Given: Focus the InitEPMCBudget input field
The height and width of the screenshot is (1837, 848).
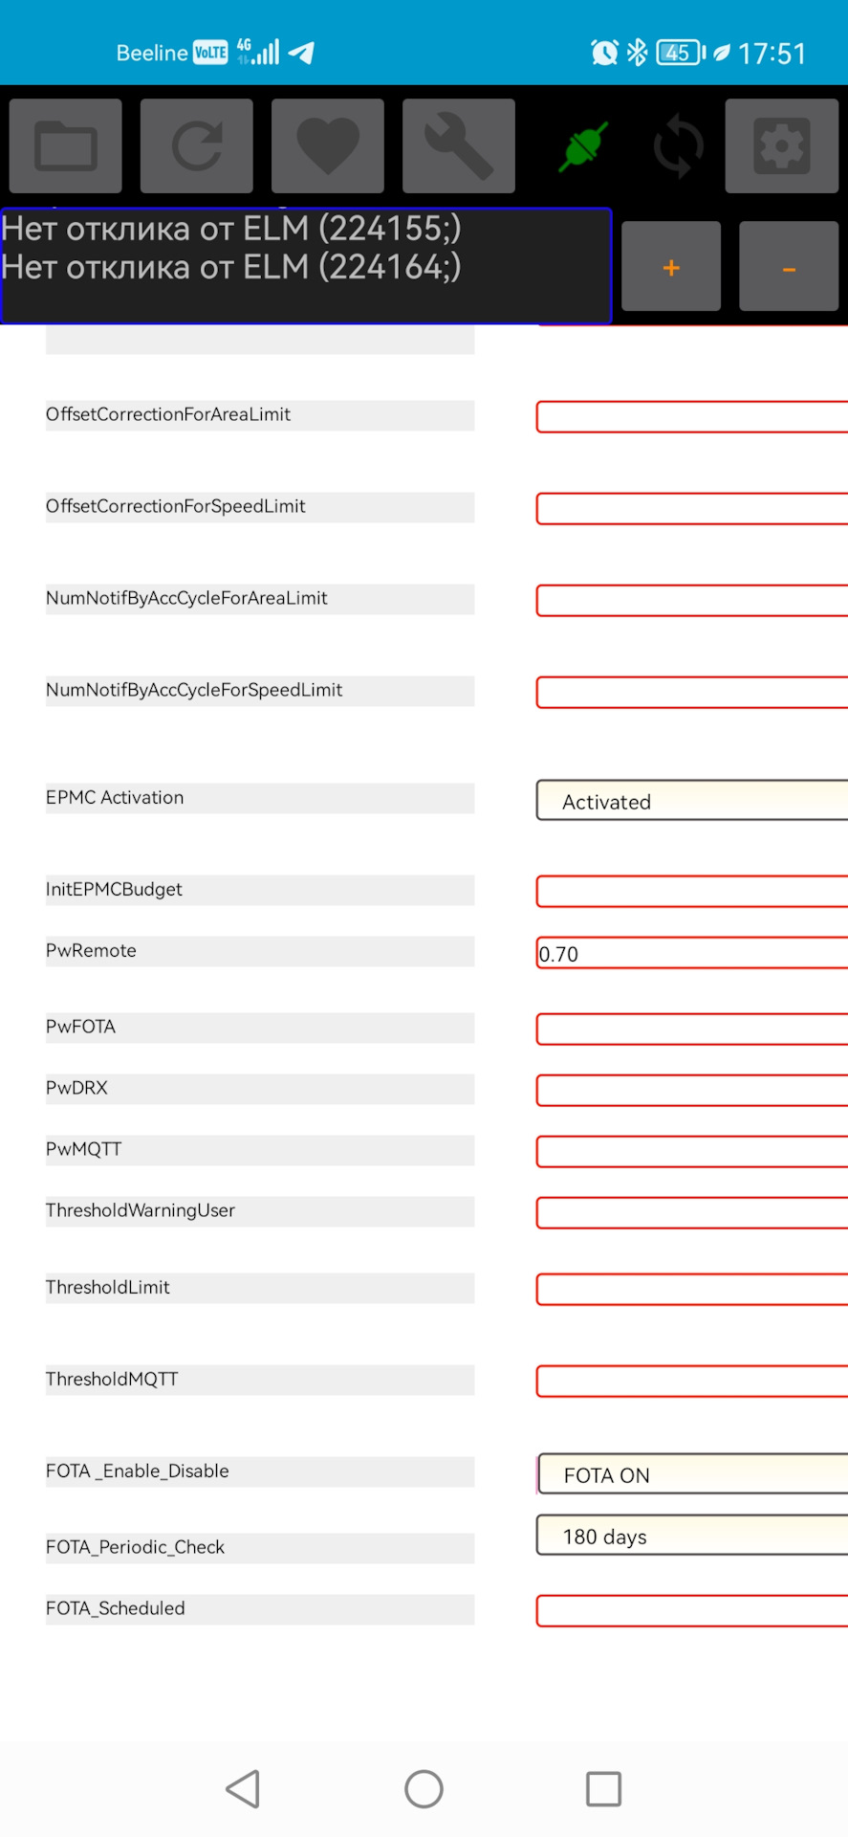Looking at the screenshot, I should (x=692, y=892).
